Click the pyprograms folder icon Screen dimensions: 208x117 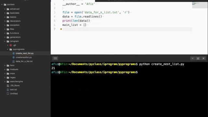pyautogui.click(x=11, y=49)
